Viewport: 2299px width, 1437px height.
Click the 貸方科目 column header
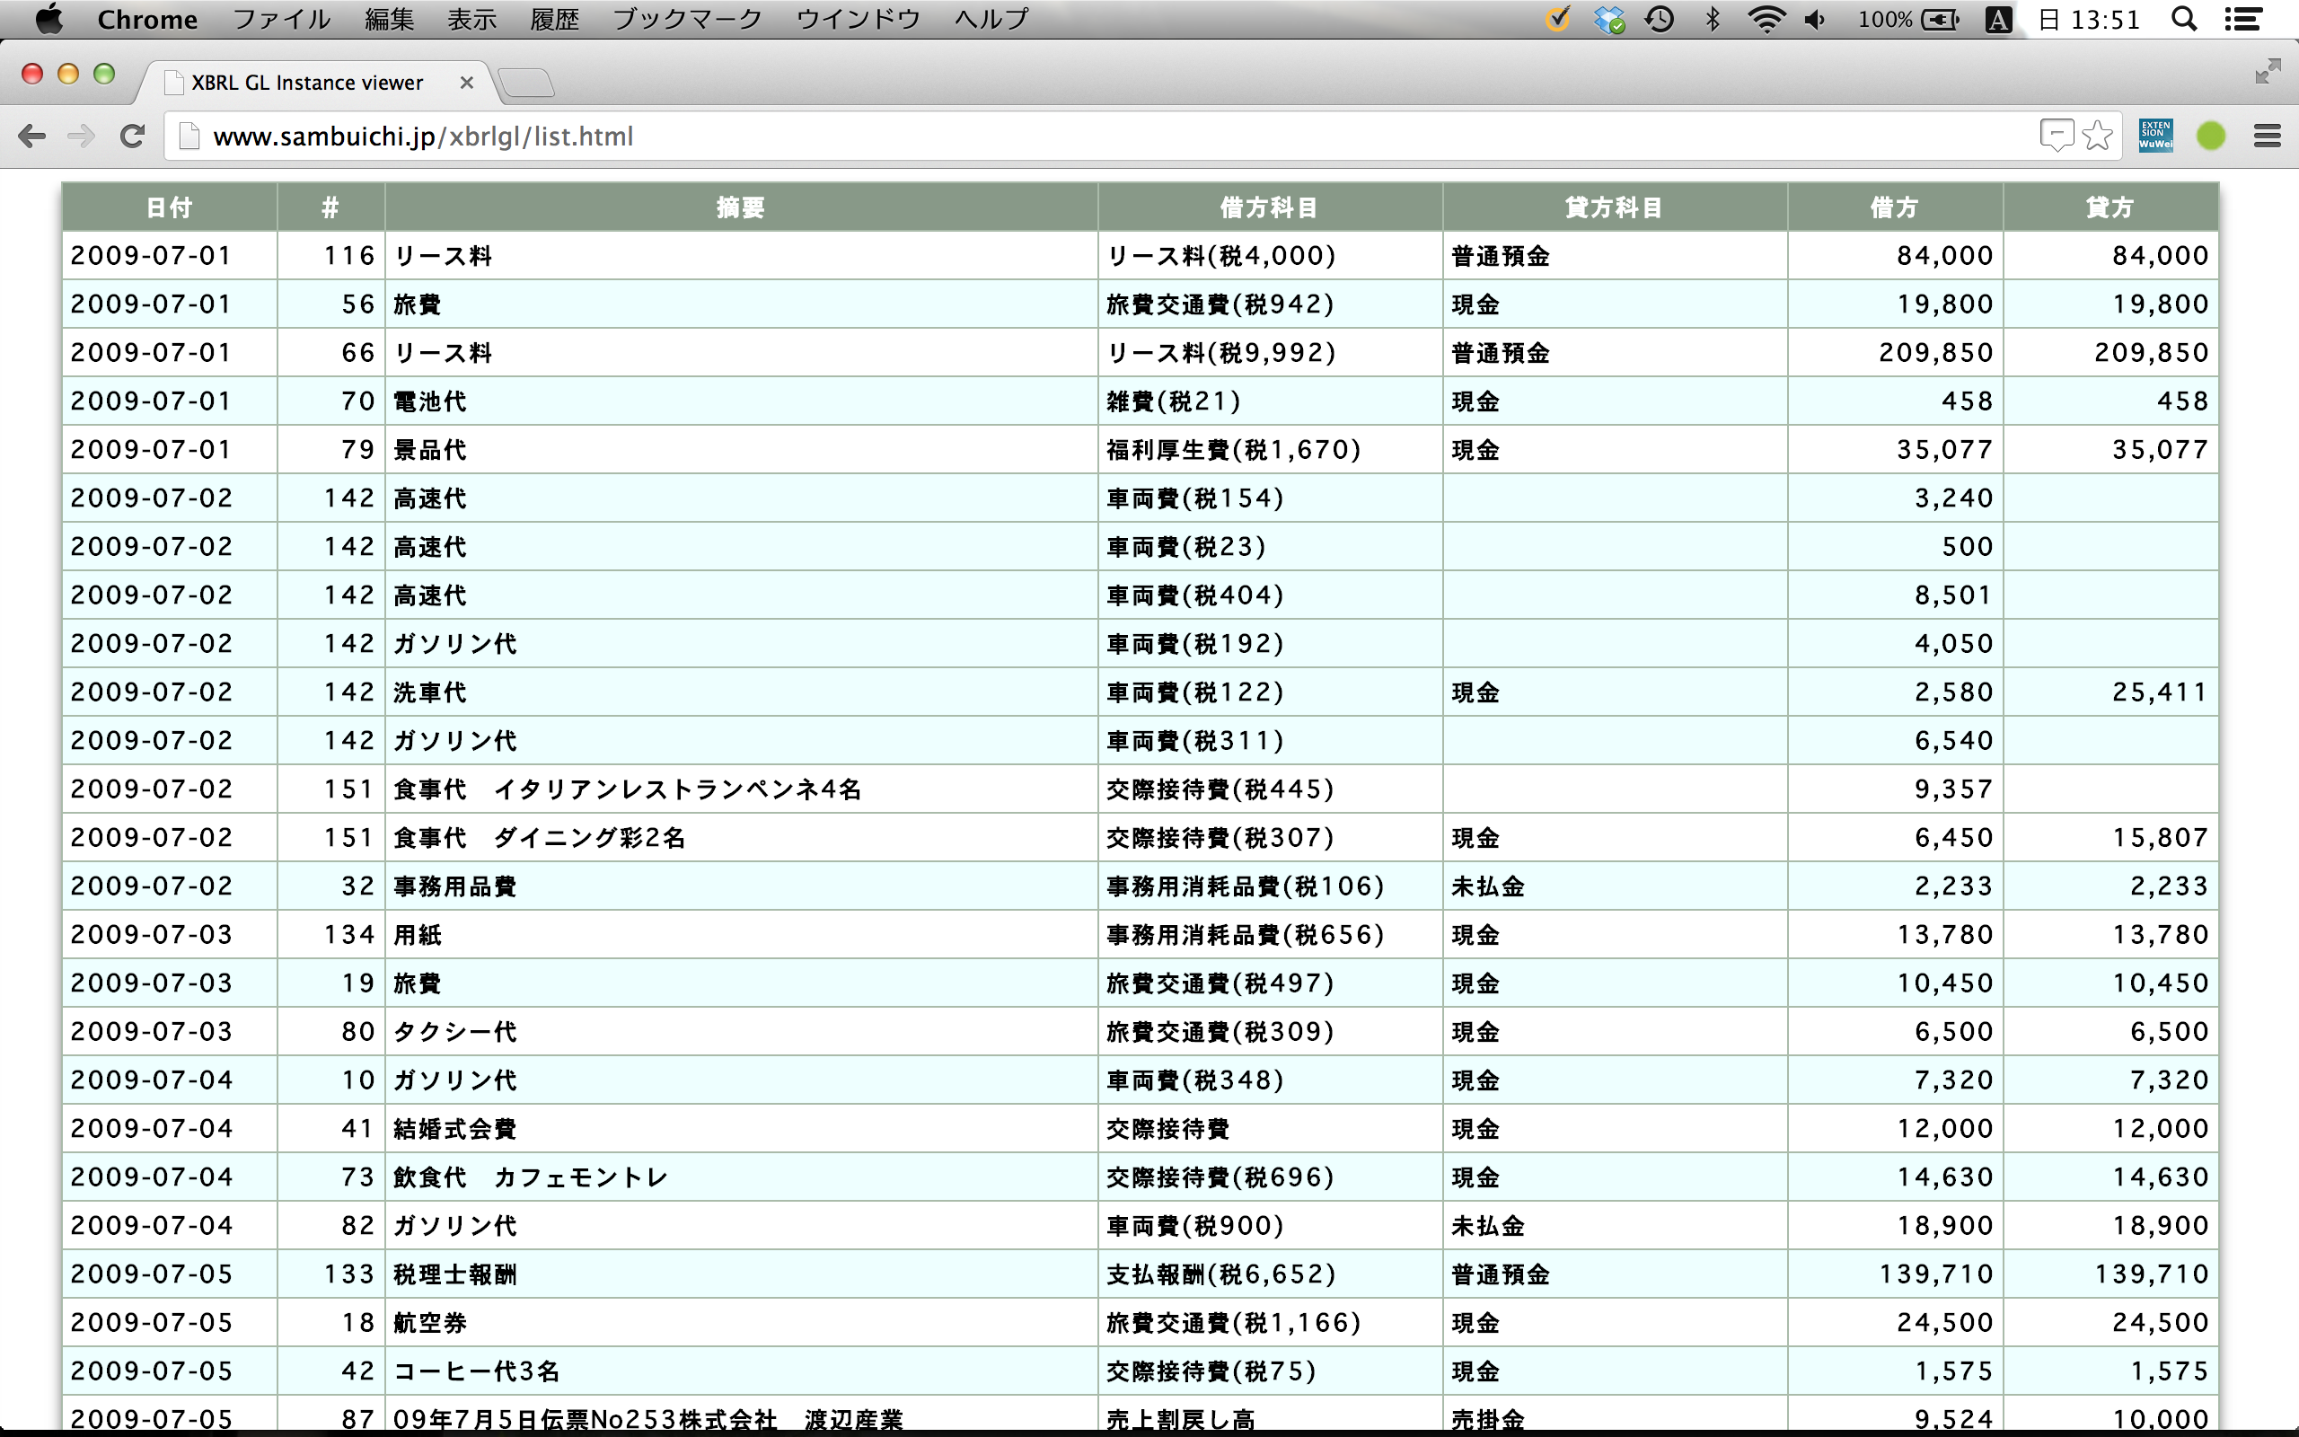click(x=1615, y=207)
